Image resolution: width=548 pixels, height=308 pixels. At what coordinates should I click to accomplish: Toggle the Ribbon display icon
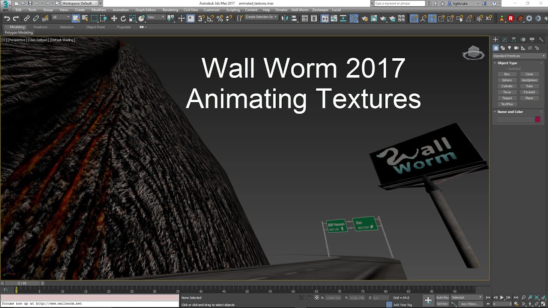coord(325,18)
